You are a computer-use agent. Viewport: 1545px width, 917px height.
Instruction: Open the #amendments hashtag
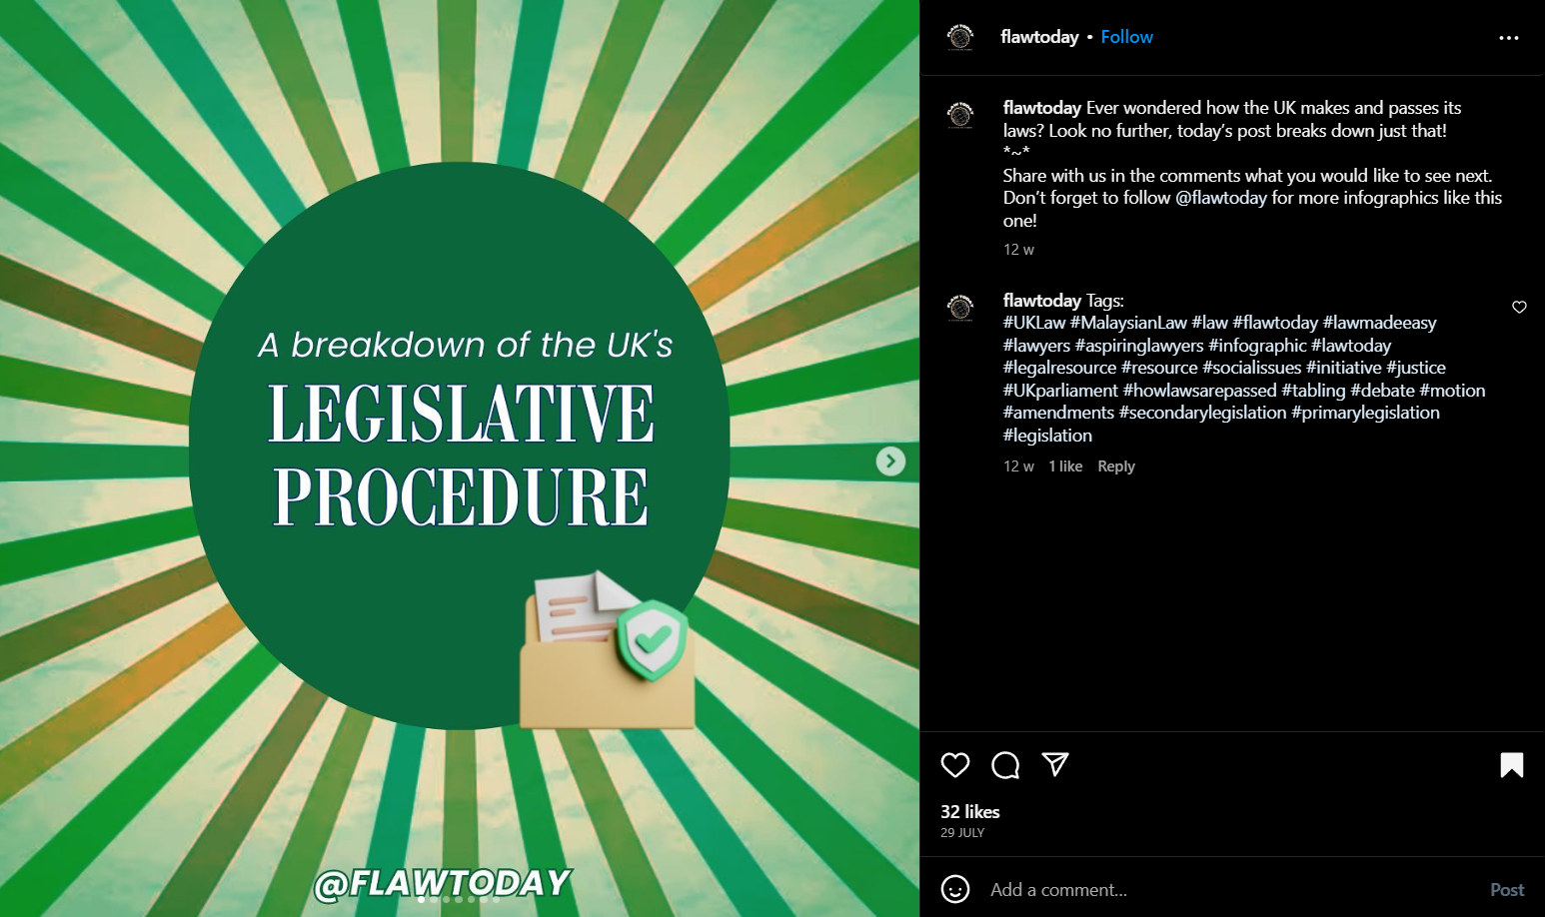(x=1059, y=413)
